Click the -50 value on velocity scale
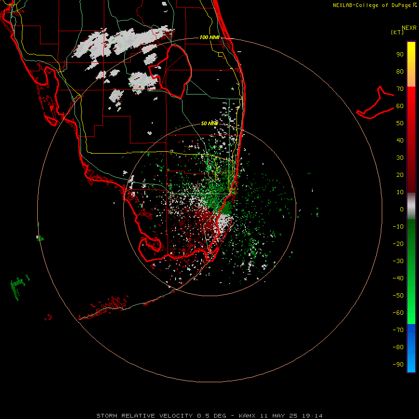 (x=398, y=296)
